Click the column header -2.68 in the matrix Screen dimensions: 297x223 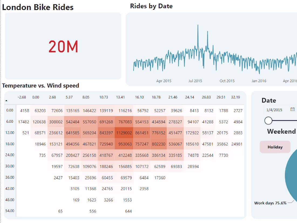coord(22,97)
